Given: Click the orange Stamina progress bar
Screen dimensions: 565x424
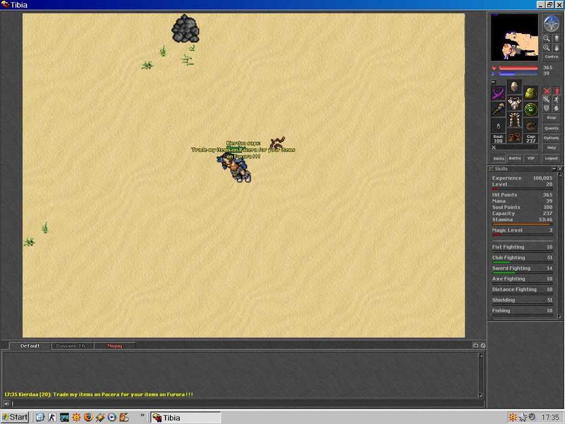Looking at the screenshot, I should (522, 224).
